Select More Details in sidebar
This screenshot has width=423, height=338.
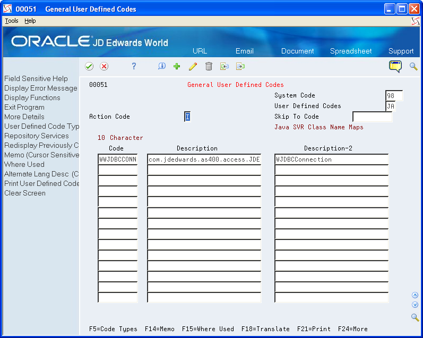[24, 117]
